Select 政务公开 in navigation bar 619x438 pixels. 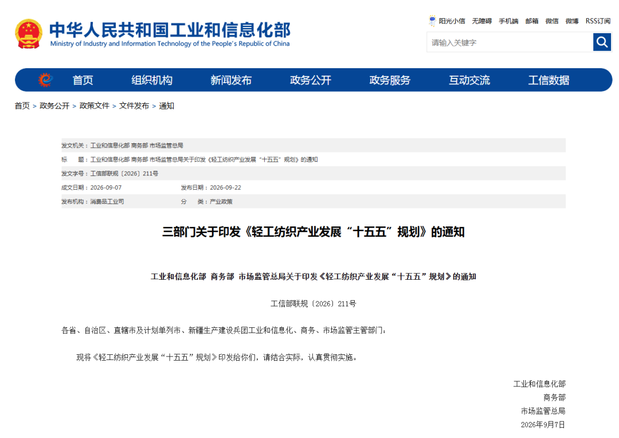click(x=310, y=80)
